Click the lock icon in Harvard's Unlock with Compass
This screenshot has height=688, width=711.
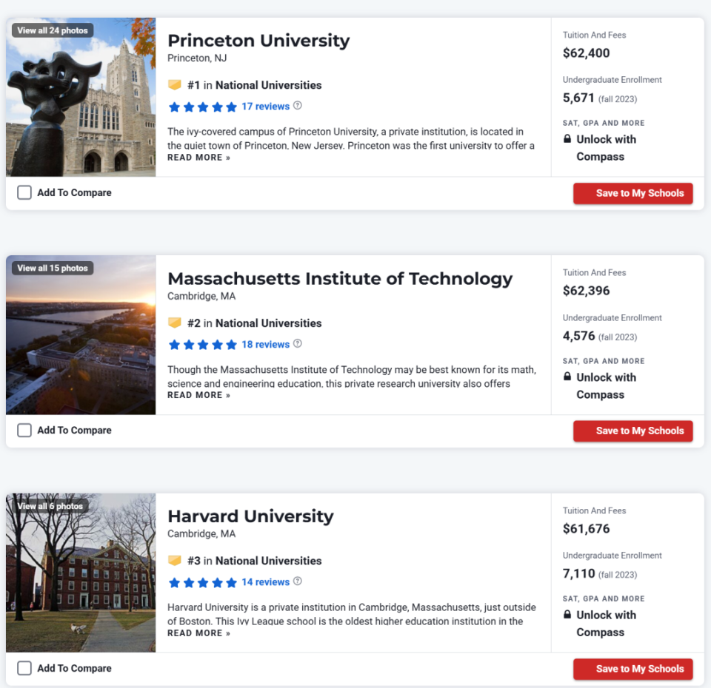click(x=567, y=614)
